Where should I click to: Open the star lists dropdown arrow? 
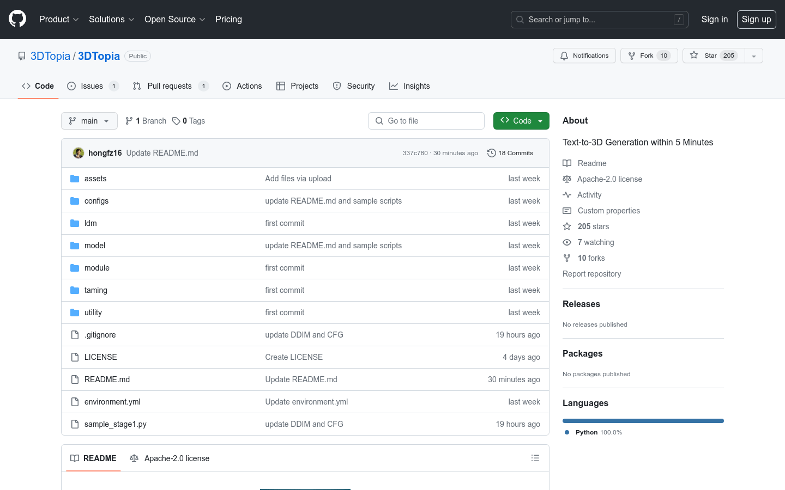(754, 56)
